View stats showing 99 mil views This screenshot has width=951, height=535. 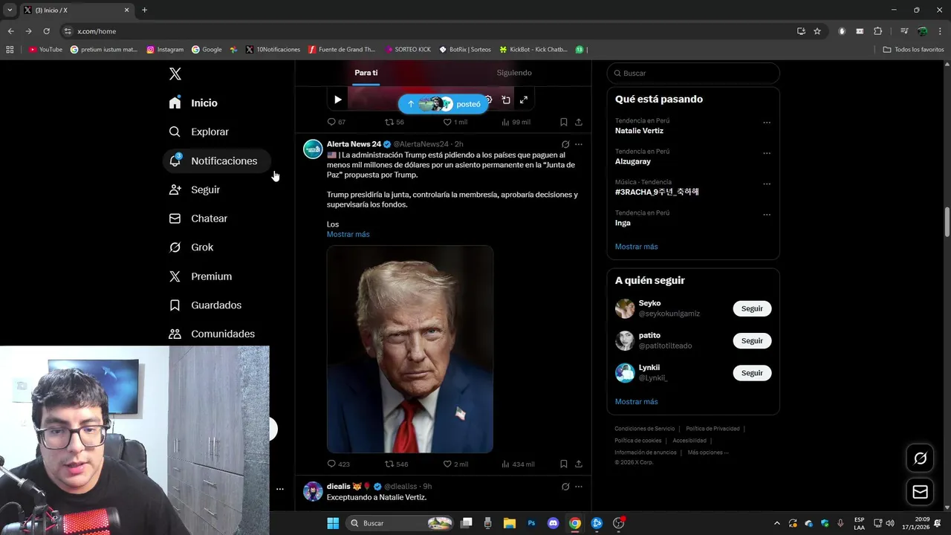coord(516,122)
